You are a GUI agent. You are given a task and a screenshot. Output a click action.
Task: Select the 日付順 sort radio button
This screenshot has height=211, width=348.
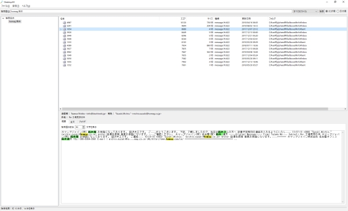(338, 12)
